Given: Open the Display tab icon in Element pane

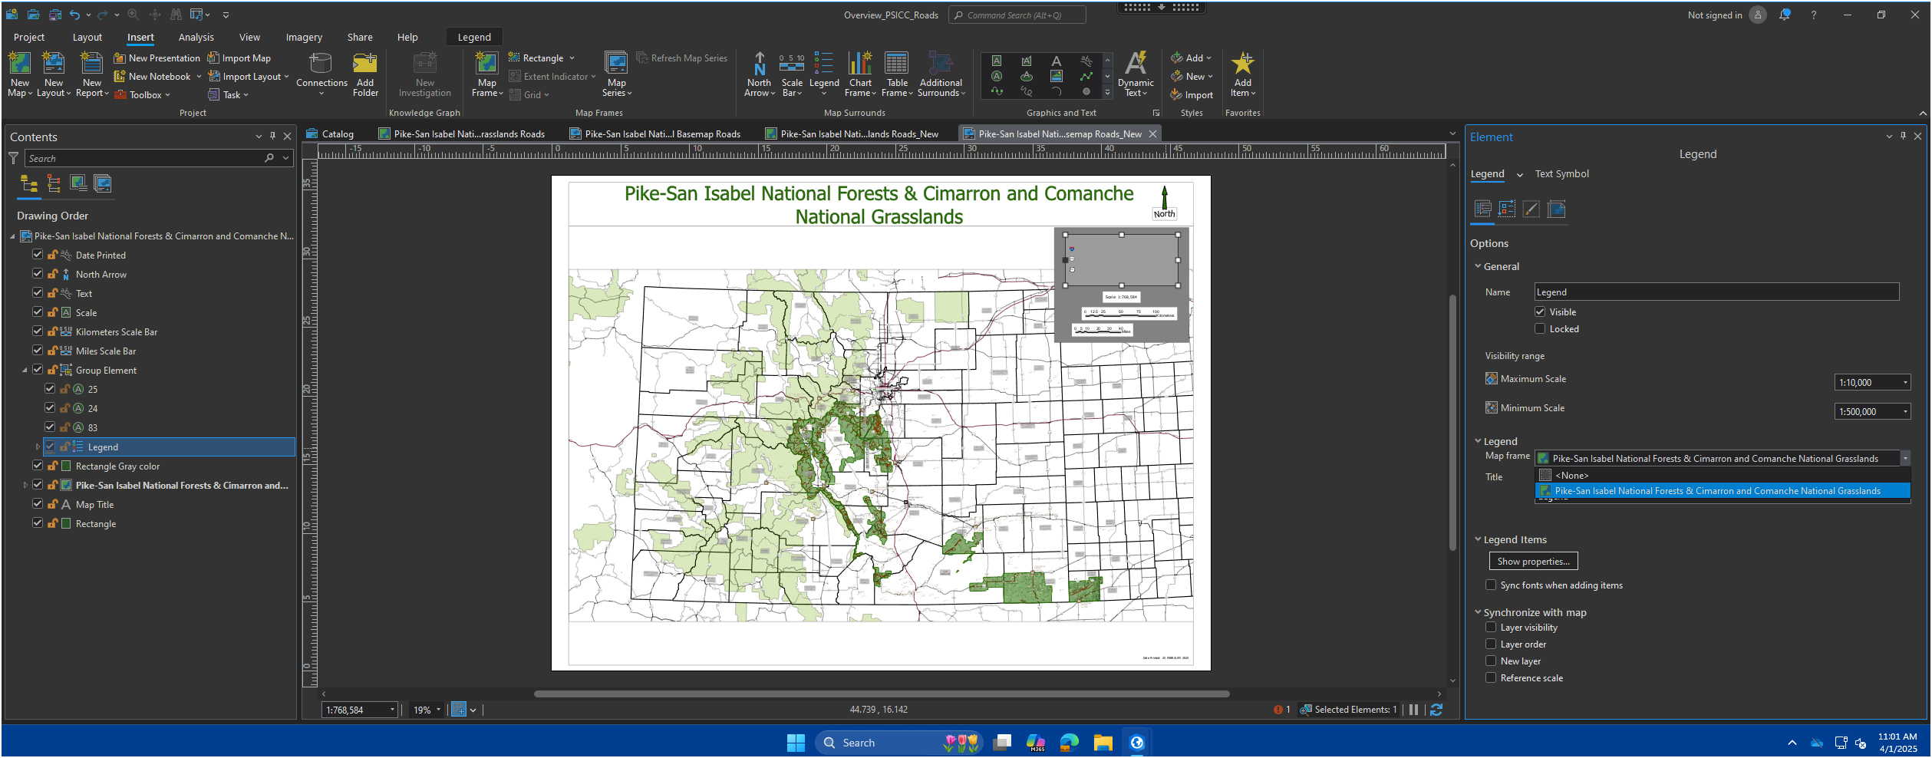Looking at the screenshot, I should coord(1531,209).
